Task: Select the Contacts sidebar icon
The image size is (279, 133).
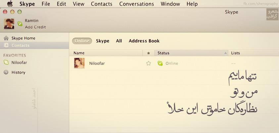Action: pyautogui.click(x=6, y=45)
